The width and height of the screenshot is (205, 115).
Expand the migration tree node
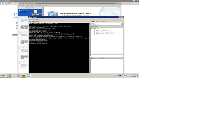[93, 32]
